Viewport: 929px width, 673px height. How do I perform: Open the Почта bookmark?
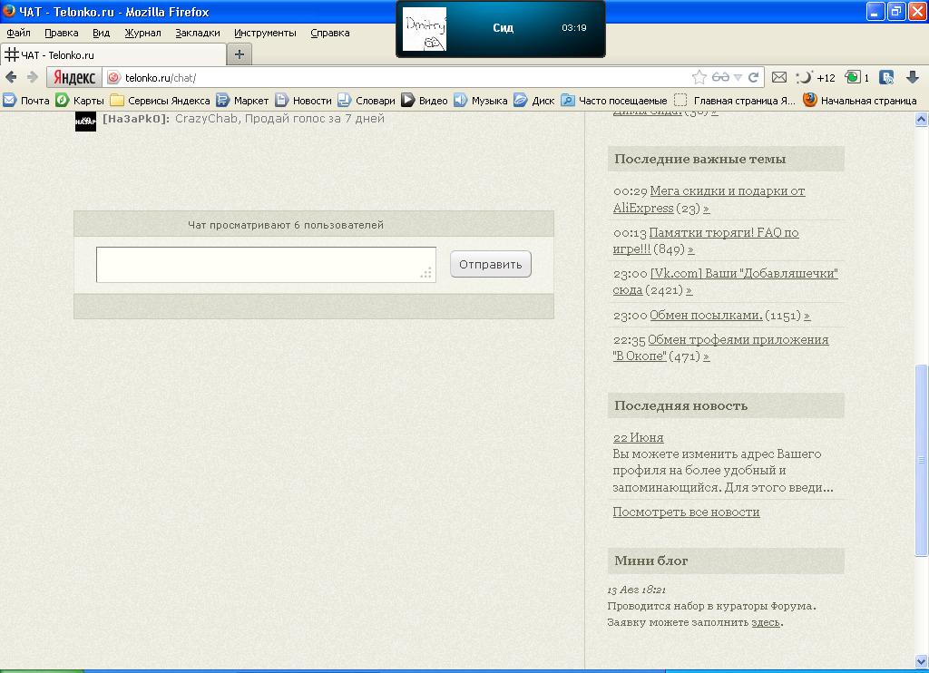pos(26,101)
